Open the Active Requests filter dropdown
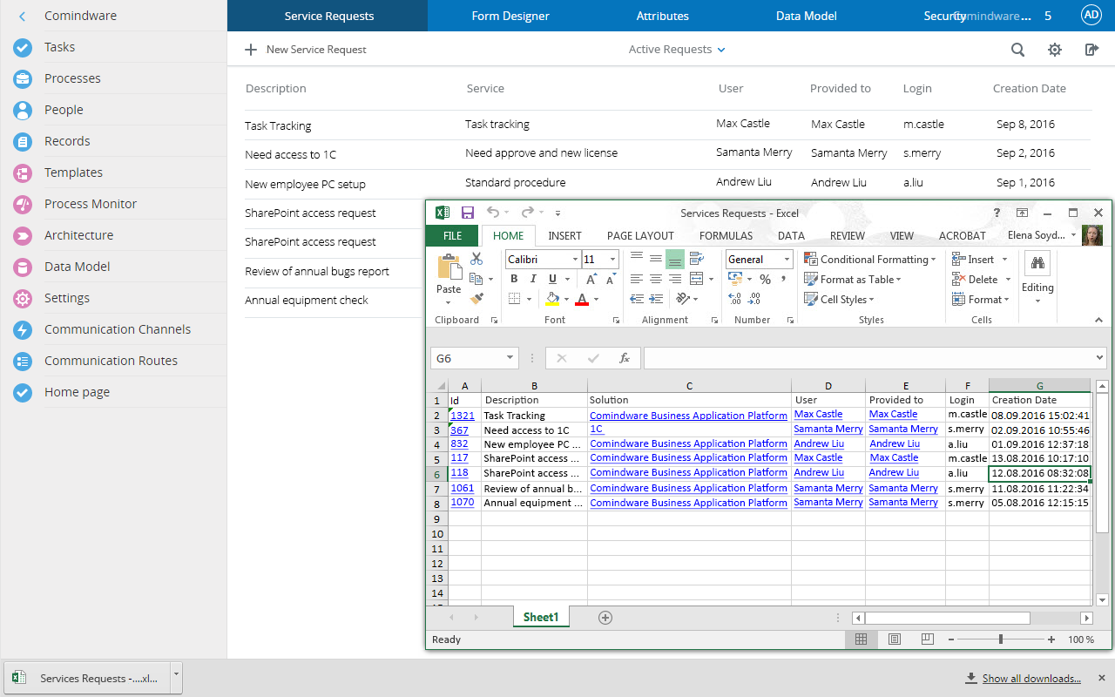 (676, 50)
